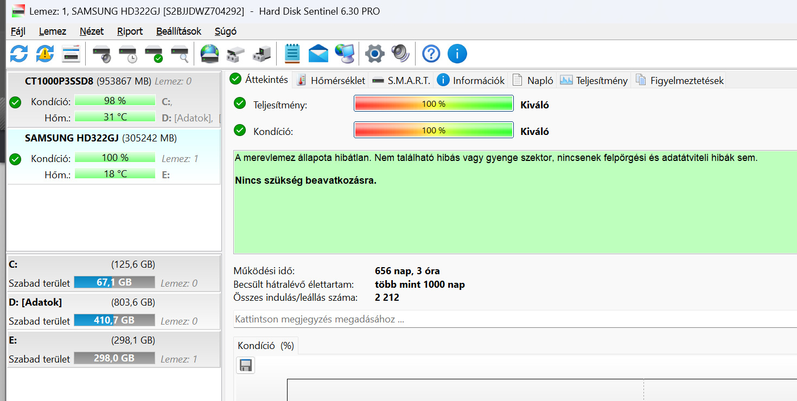Click the disk with speaker test icon
Screen dimensions: 797x401
pyautogui.click(x=101, y=54)
